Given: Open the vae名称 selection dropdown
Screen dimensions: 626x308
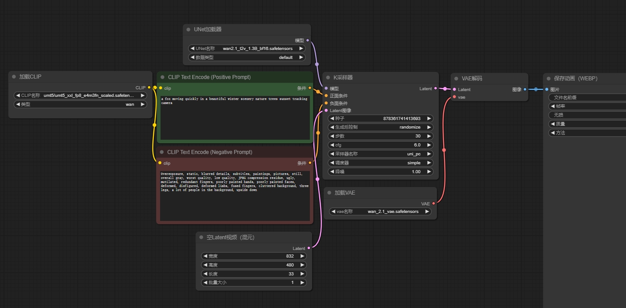Looking at the screenshot, I should tap(380, 212).
